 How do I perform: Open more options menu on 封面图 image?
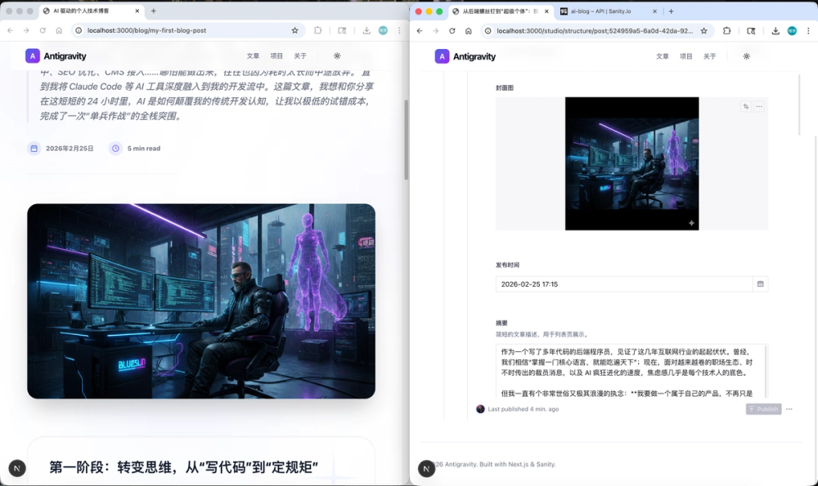point(759,106)
